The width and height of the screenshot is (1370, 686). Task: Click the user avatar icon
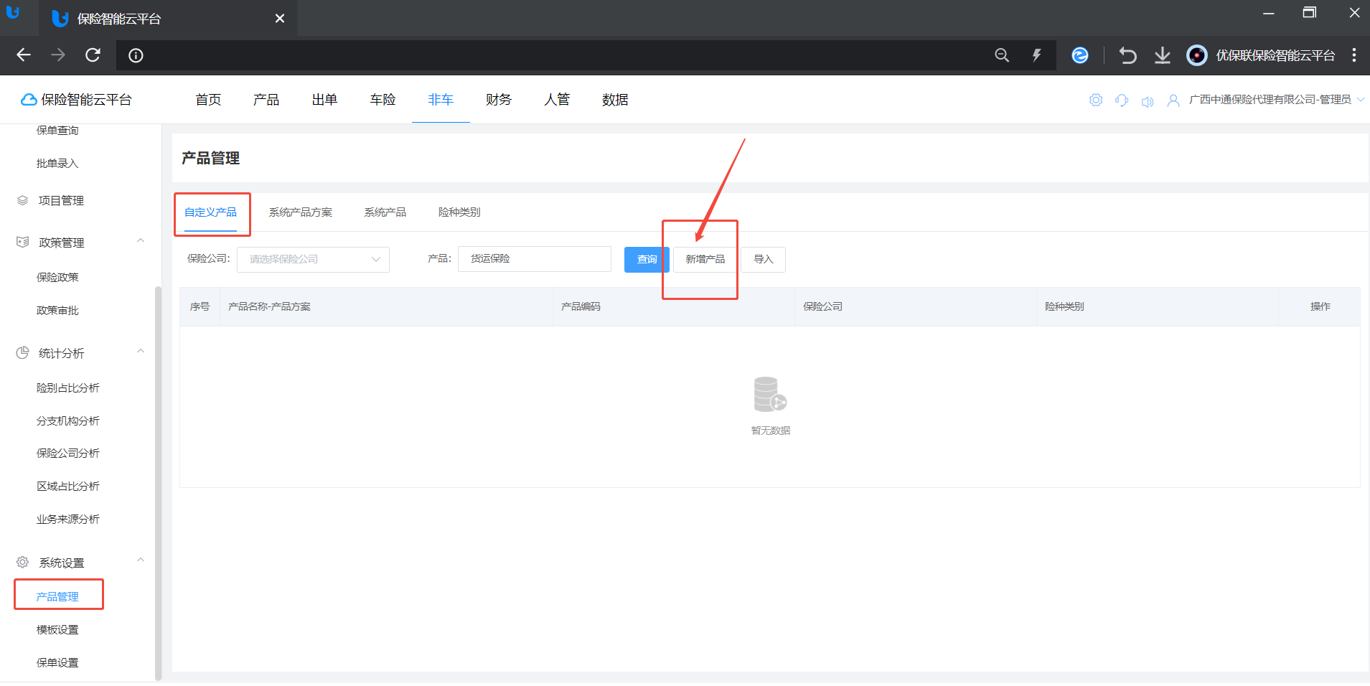(x=1173, y=100)
